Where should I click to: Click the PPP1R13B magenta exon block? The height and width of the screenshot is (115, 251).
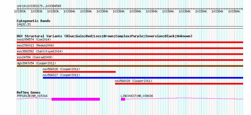(x=76, y=99)
